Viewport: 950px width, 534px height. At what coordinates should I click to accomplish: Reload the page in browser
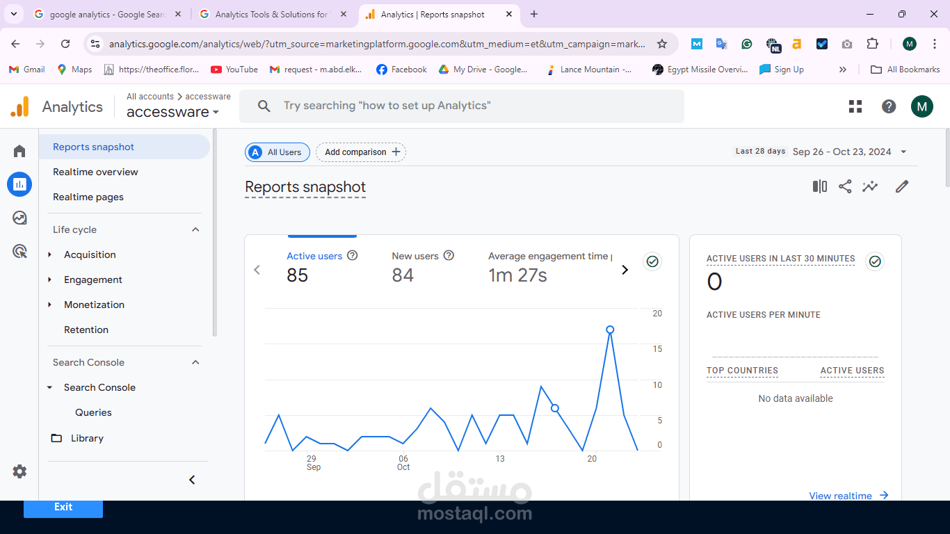click(x=65, y=44)
